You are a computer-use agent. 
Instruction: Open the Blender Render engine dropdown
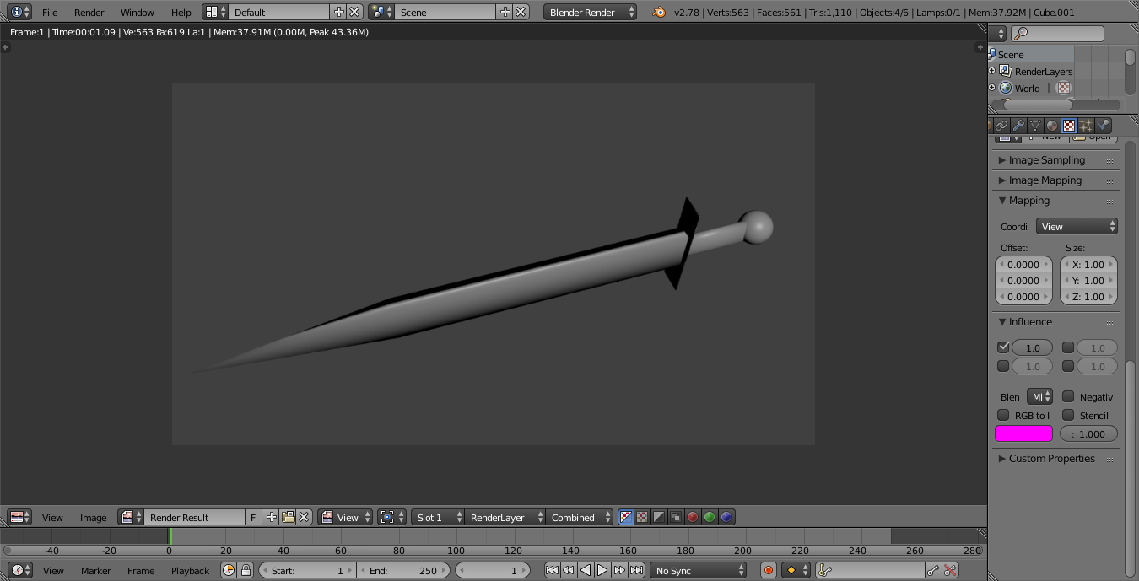(590, 13)
